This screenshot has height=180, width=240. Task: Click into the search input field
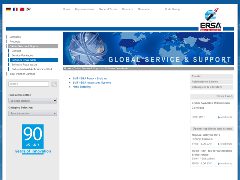[x=29, y=84]
